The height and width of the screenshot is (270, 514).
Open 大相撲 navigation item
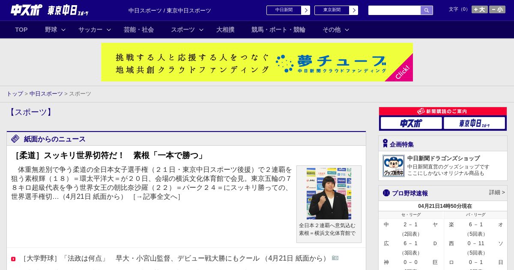tap(225, 30)
